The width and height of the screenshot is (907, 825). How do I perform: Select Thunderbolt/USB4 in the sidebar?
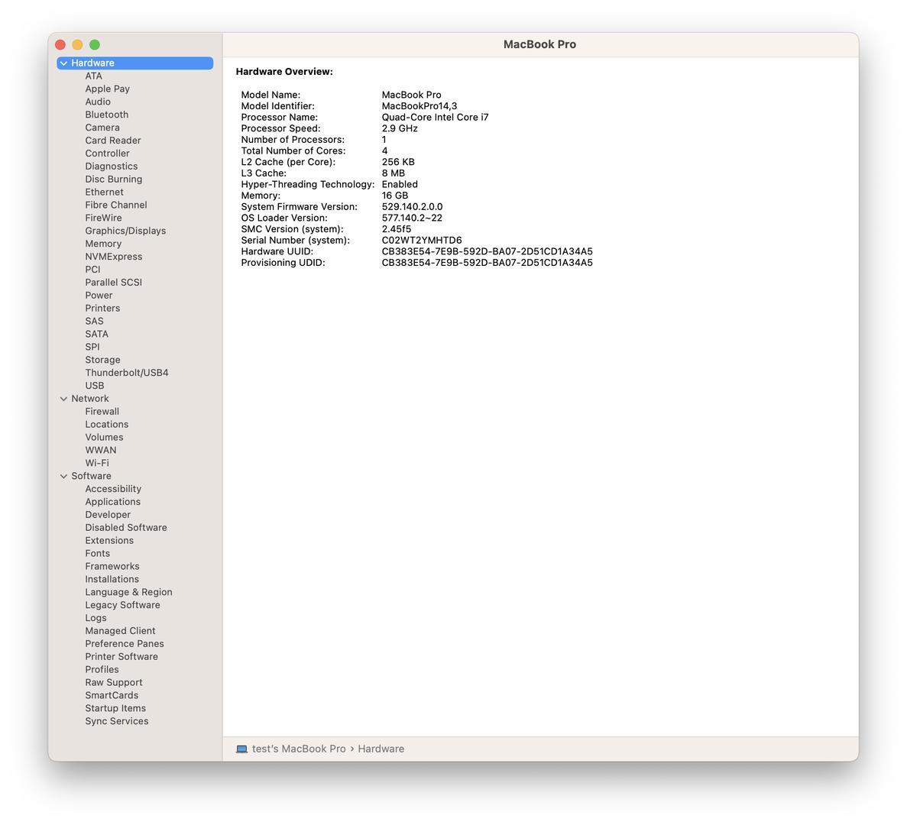coord(127,373)
